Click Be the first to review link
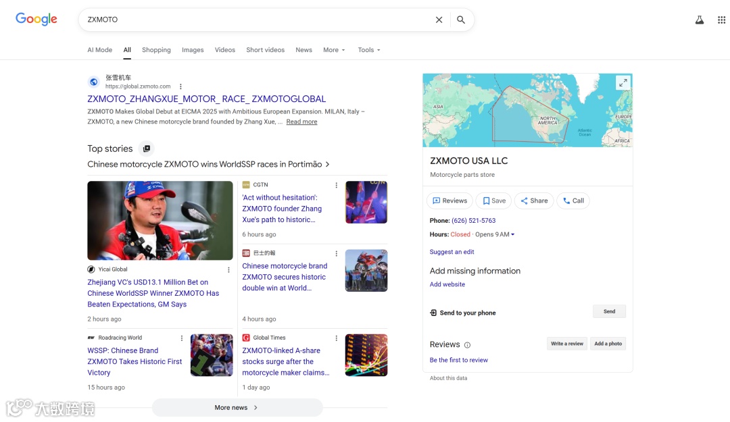 coord(458,360)
